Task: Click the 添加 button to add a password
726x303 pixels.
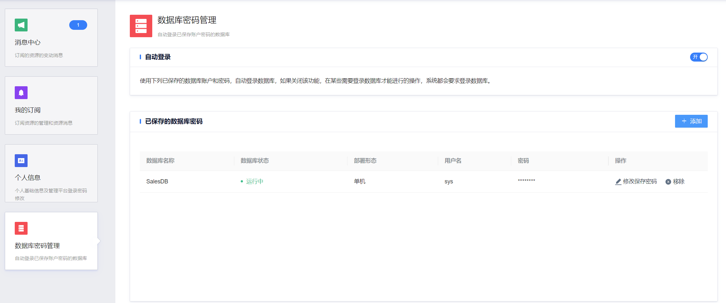Action: point(691,121)
